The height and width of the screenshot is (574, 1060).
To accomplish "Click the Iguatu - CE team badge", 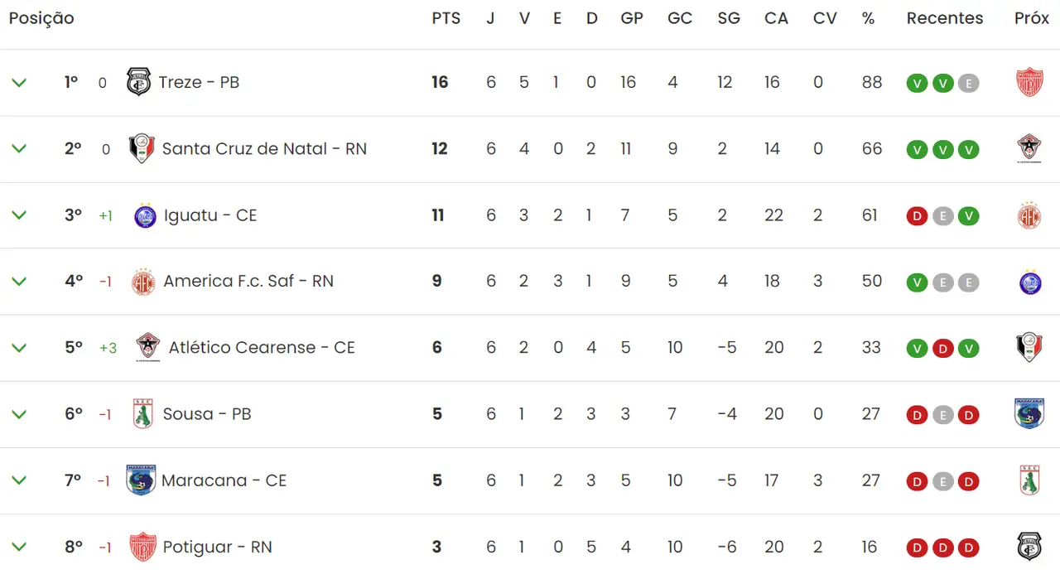I will point(145,215).
